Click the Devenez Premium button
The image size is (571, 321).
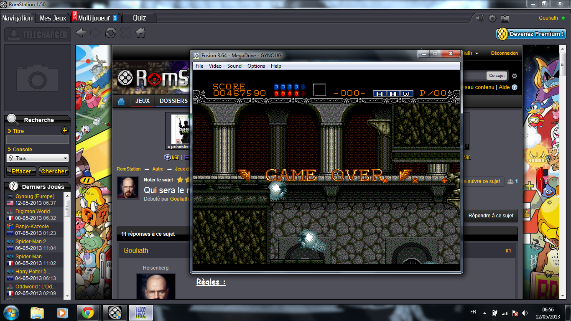(531, 34)
